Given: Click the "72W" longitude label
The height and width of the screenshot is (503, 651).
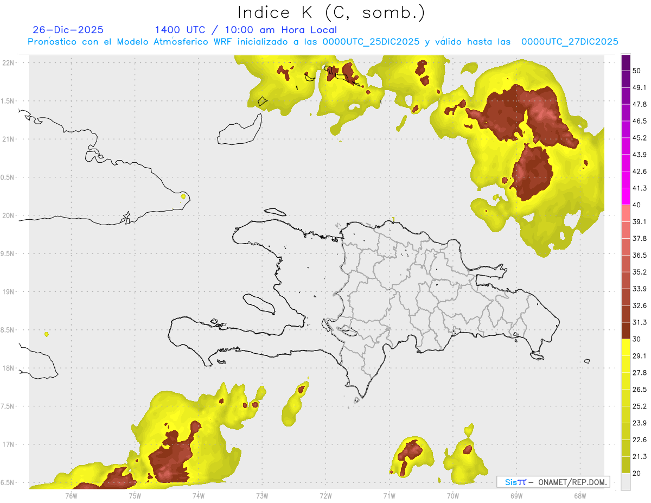Looking at the screenshot, I should tap(325, 495).
